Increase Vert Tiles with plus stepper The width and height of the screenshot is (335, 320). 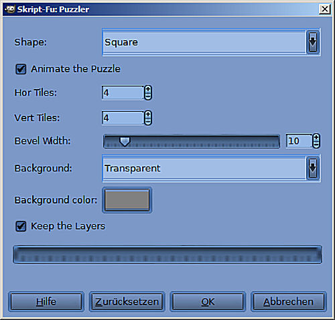(x=148, y=114)
